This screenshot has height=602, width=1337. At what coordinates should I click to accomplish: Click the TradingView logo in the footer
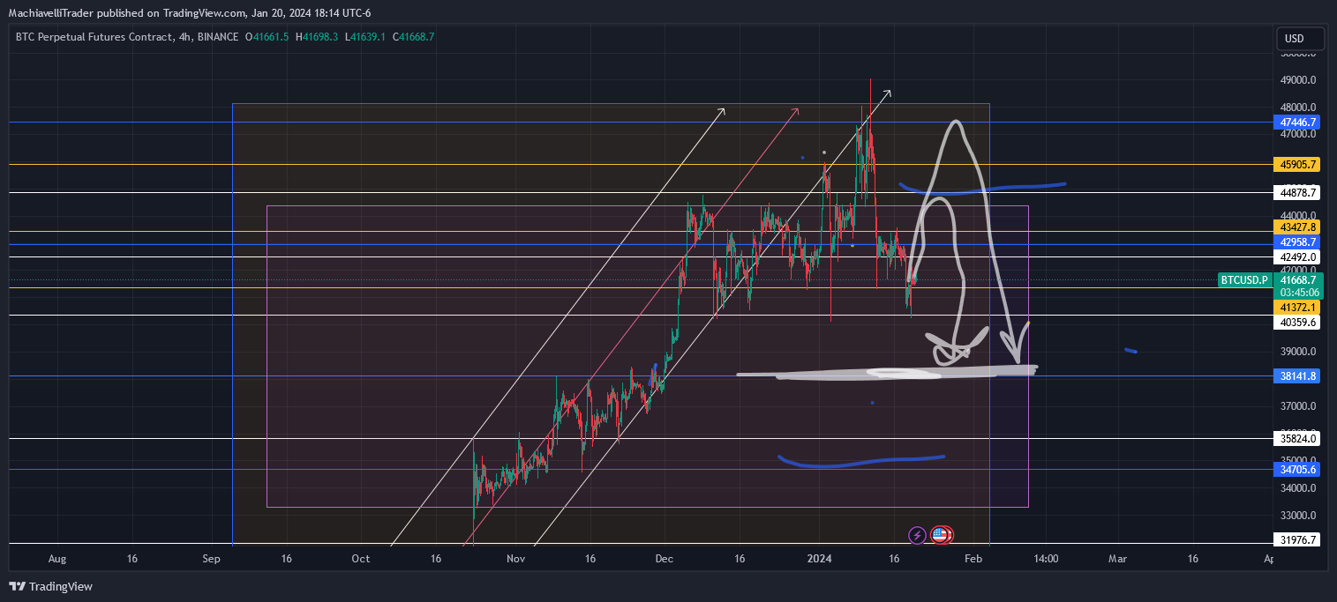[x=51, y=586]
